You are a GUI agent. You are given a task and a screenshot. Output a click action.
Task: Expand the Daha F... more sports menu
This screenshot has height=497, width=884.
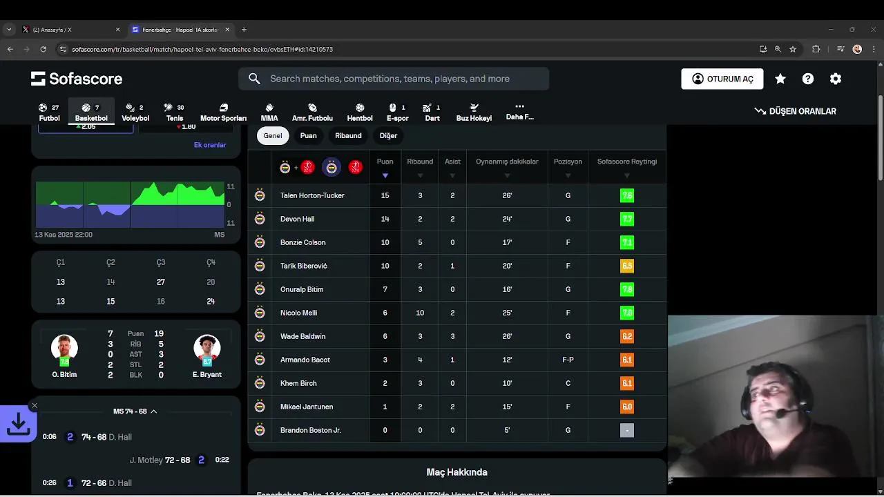tap(520, 112)
